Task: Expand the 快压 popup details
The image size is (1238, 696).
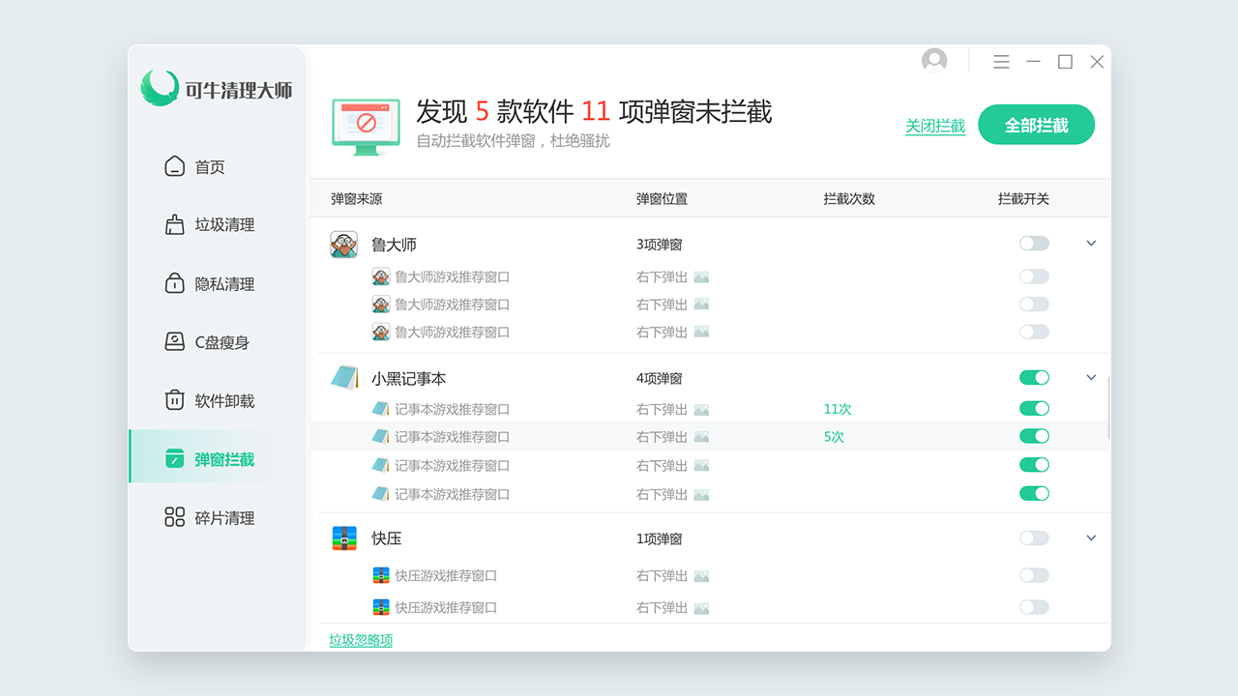Action: pos(1091,537)
